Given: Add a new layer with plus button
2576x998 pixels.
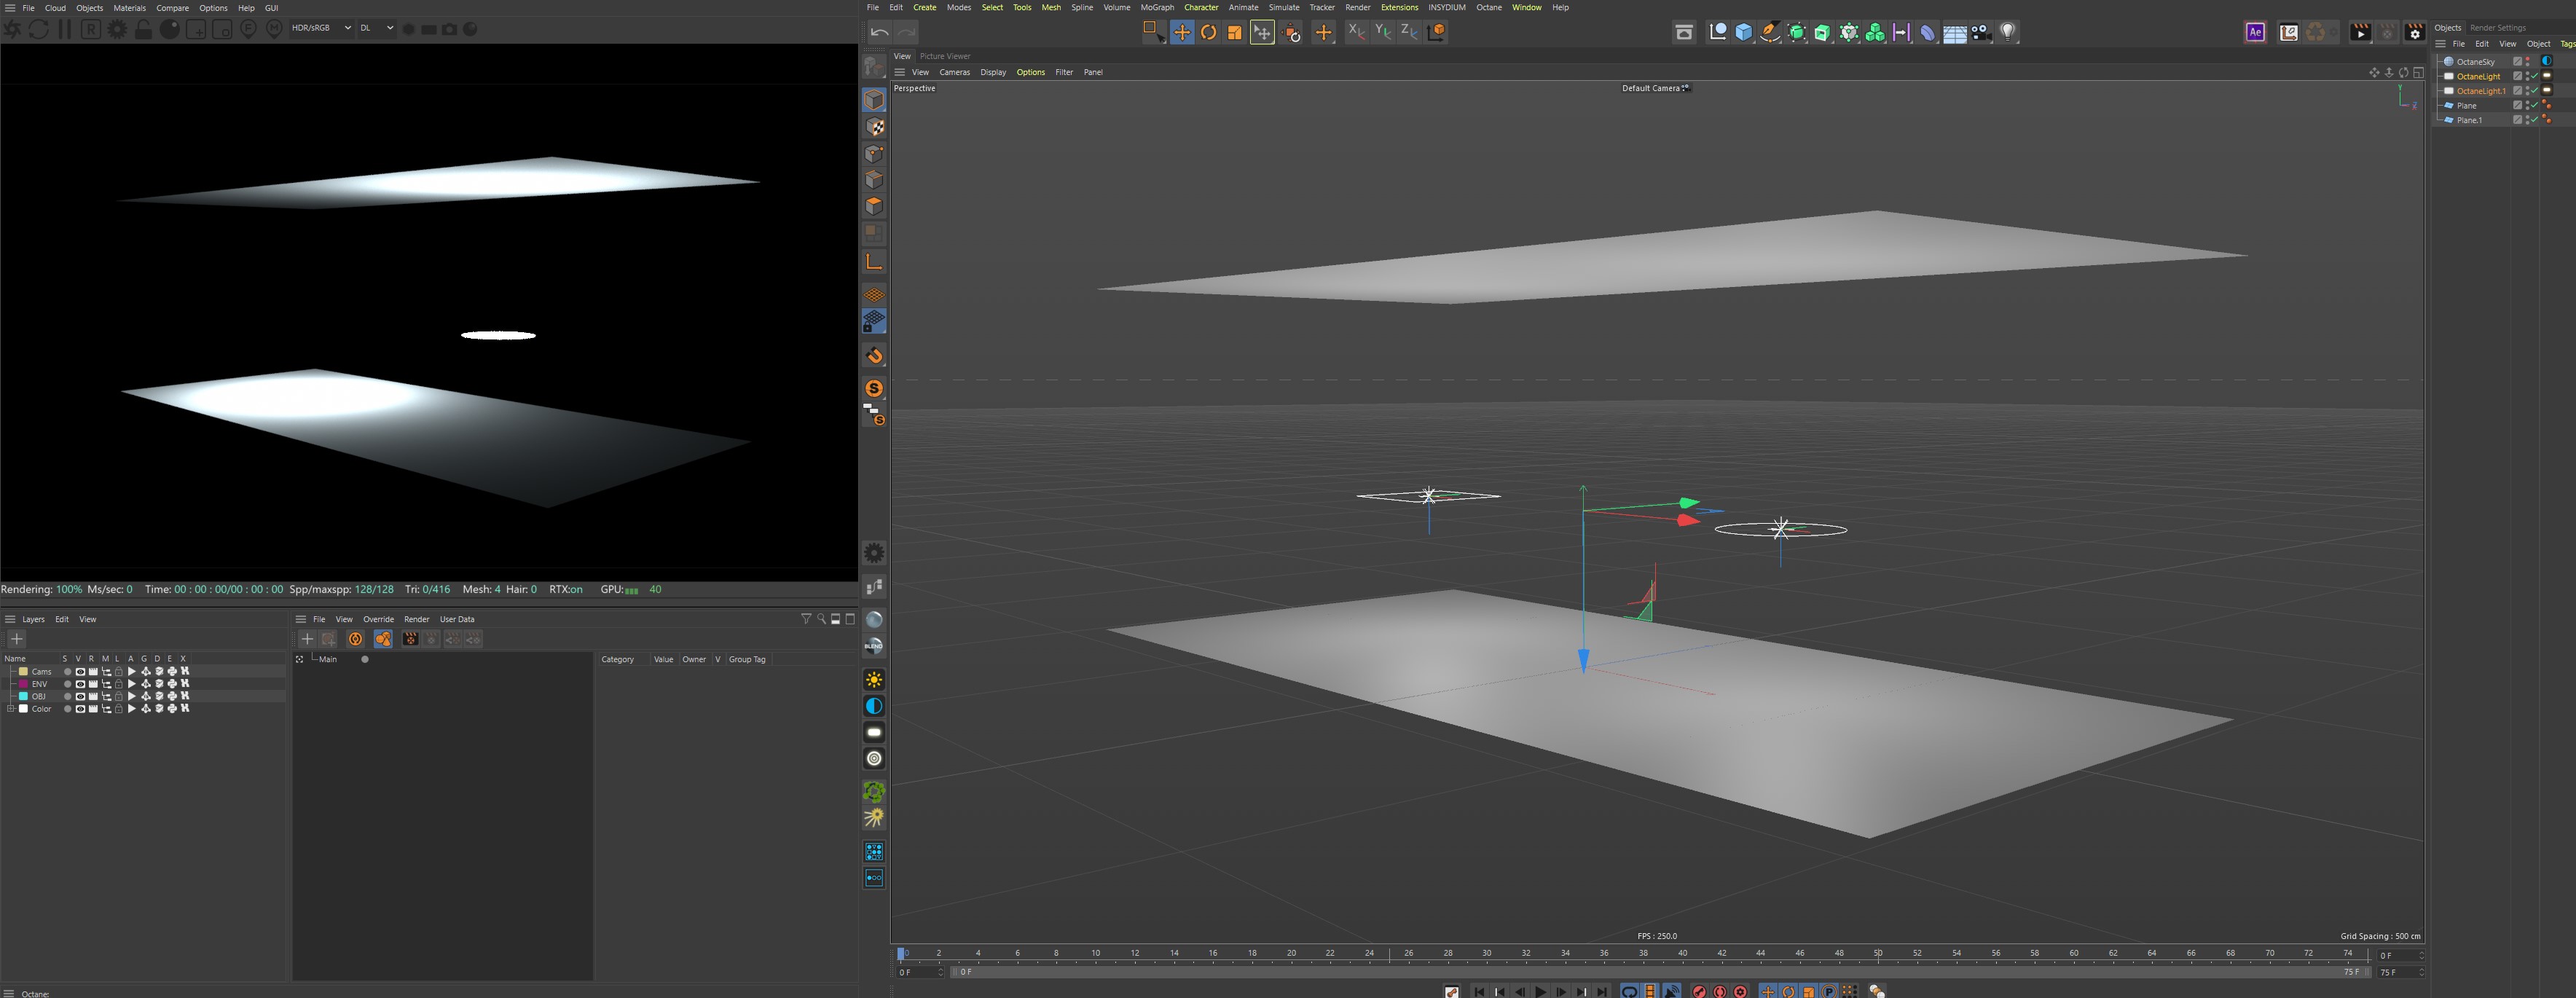Looking at the screenshot, I should [x=16, y=639].
